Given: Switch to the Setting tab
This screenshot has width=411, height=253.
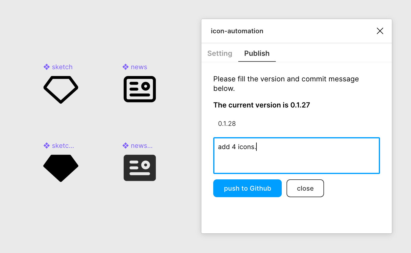Looking at the screenshot, I should [x=220, y=53].
